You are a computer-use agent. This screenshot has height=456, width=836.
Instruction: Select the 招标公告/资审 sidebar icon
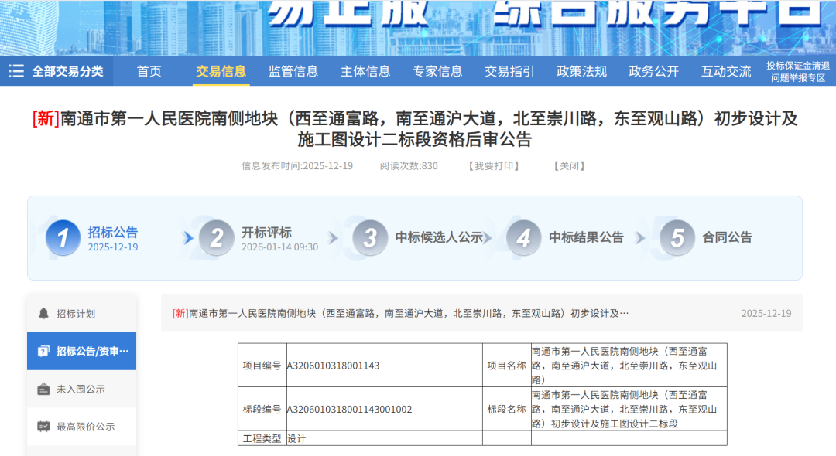point(45,350)
